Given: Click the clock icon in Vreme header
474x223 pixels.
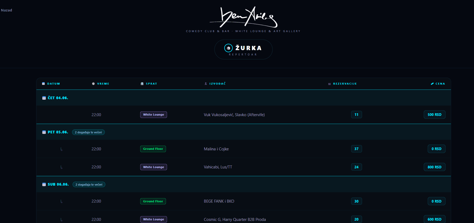Looking at the screenshot, I should coord(93,84).
